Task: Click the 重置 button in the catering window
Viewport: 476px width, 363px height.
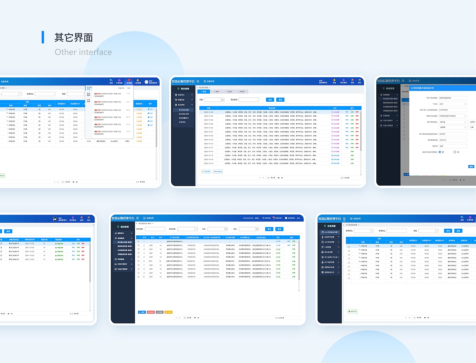Action: 280,100
